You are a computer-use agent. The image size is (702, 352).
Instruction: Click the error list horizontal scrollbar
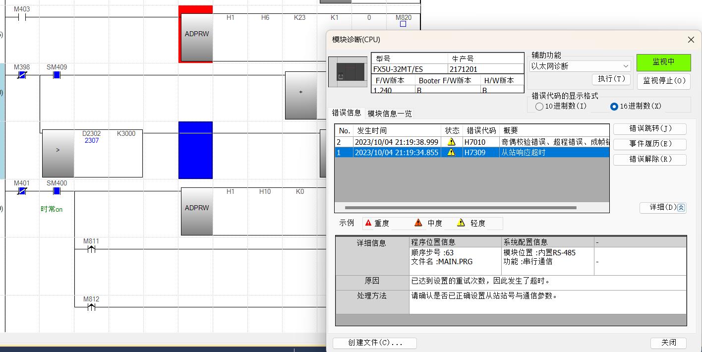click(x=460, y=208)
